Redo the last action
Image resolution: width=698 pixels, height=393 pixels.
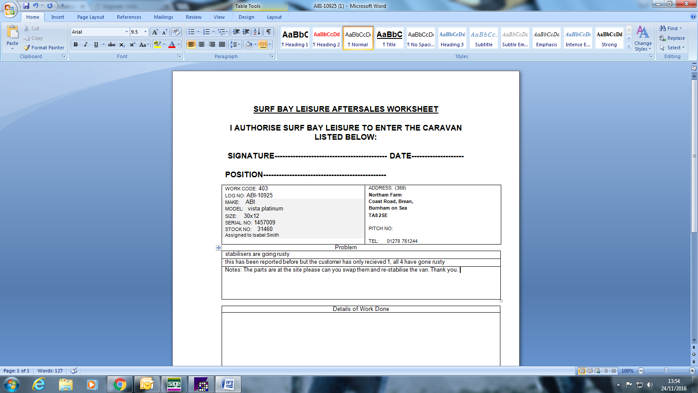(50, 6)
